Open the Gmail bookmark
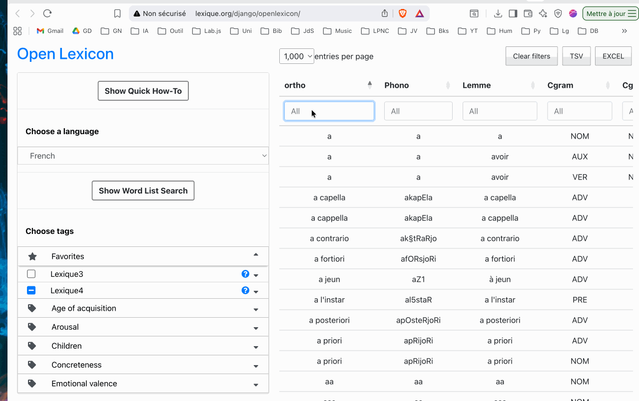The image size is (639, 401). (50, 31)
